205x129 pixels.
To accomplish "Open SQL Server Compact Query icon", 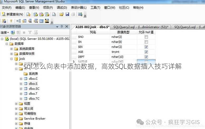I will click(x=54, y=14).
